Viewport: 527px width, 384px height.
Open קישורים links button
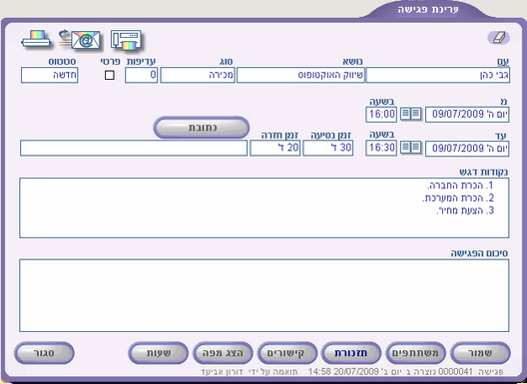pos(286,353)
